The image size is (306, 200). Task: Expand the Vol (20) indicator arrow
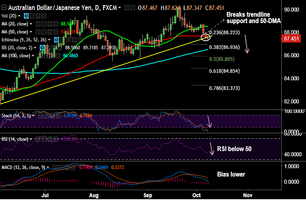19,16
